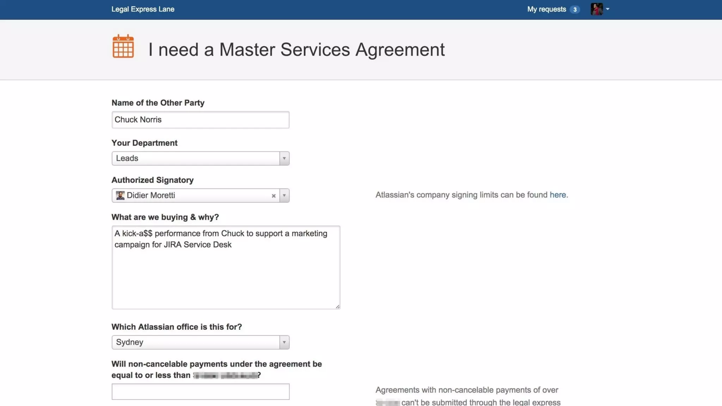Expand the Your Department dropdown arrow
This screenshot has width=722, height=406.
click(284, 159)
